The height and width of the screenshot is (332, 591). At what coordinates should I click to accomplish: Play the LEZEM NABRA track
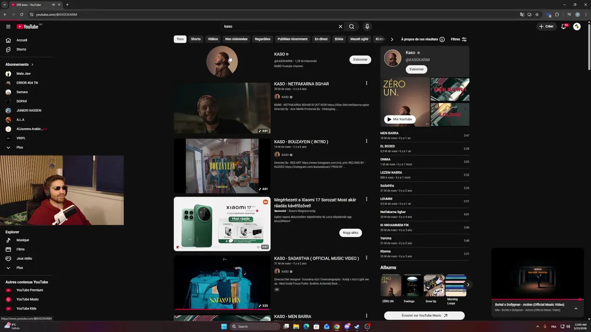(425, 175)
